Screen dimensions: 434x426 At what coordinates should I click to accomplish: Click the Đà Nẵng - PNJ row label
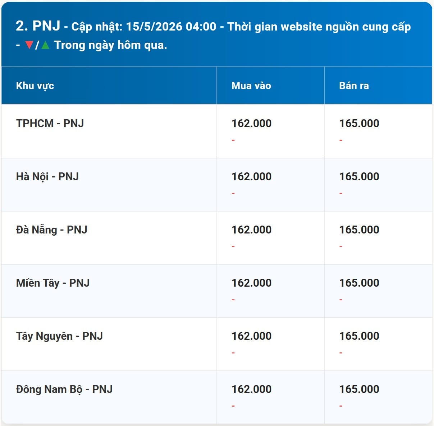click(x=52, y=230)
